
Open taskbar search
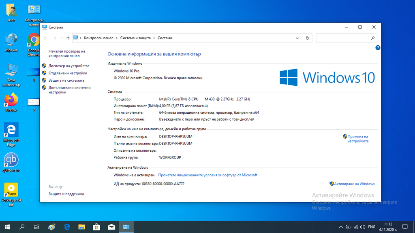22,227
